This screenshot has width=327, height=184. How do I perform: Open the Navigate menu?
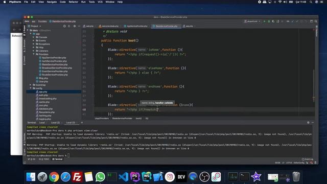tap(52, 2)
